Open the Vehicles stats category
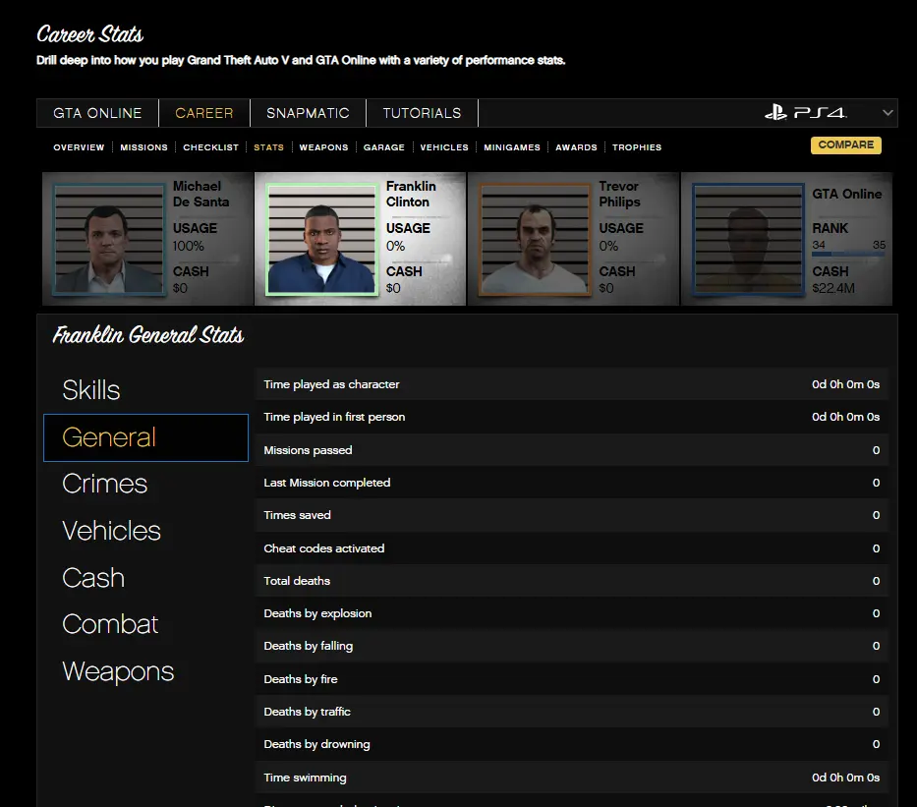The height and width of the screenshot is (807, 917). (x=111, y=531)
